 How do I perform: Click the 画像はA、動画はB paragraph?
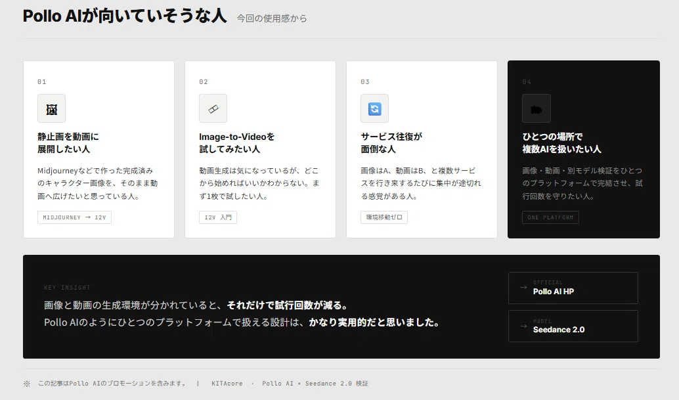[421, 183]
